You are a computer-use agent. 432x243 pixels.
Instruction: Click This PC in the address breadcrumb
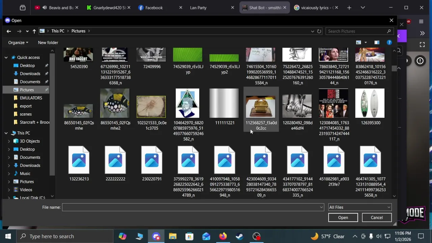(x=58, y=31)
